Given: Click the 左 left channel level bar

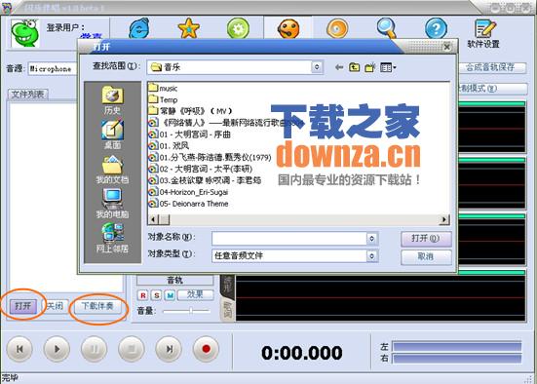Looking at the screenshot, I should coord(457,346).
